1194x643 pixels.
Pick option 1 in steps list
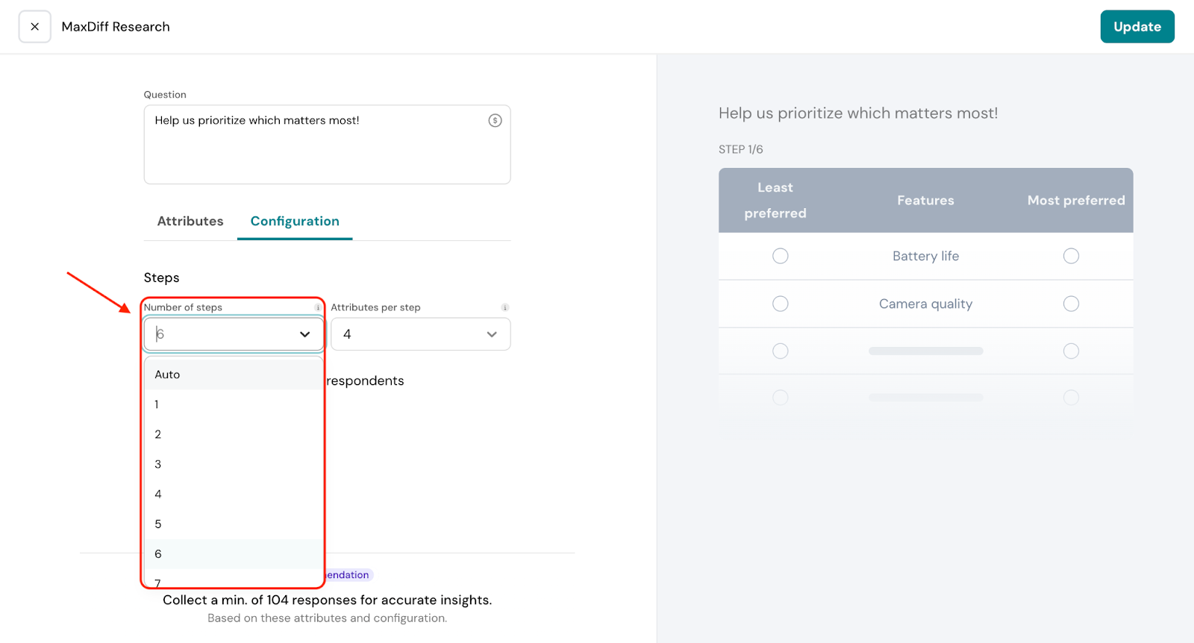[157, 404]
